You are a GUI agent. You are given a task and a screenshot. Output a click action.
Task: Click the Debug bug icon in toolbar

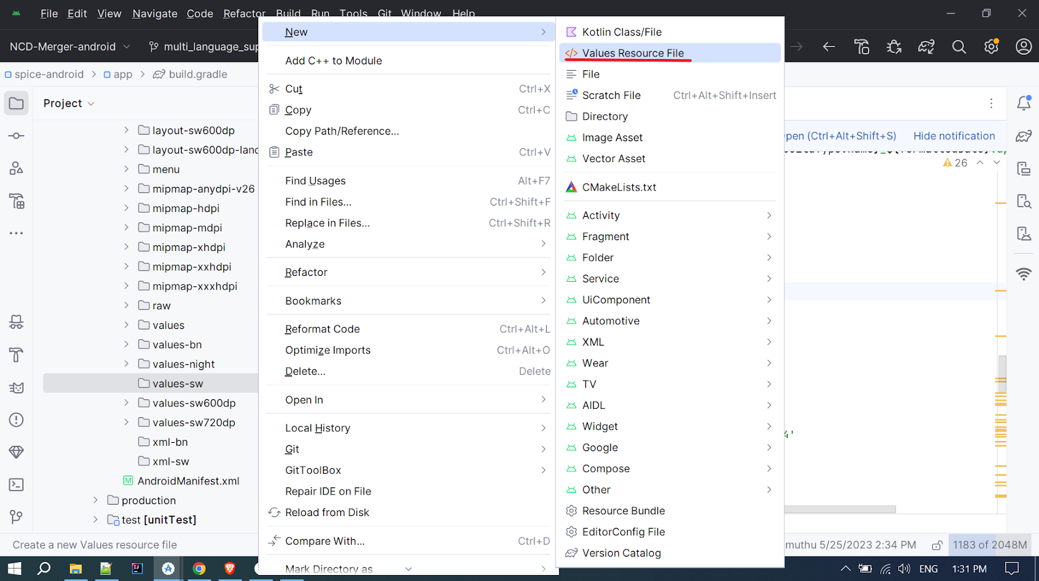click(894, 46)
